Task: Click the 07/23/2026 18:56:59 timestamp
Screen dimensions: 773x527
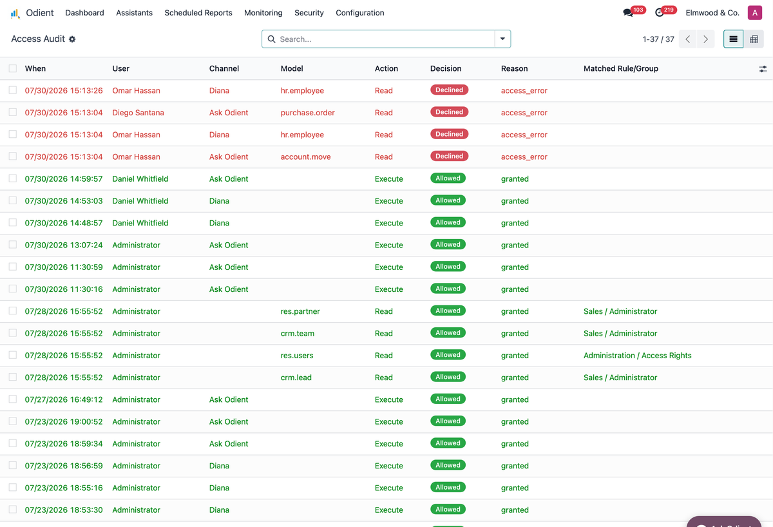Action: [x=64, y=466]
